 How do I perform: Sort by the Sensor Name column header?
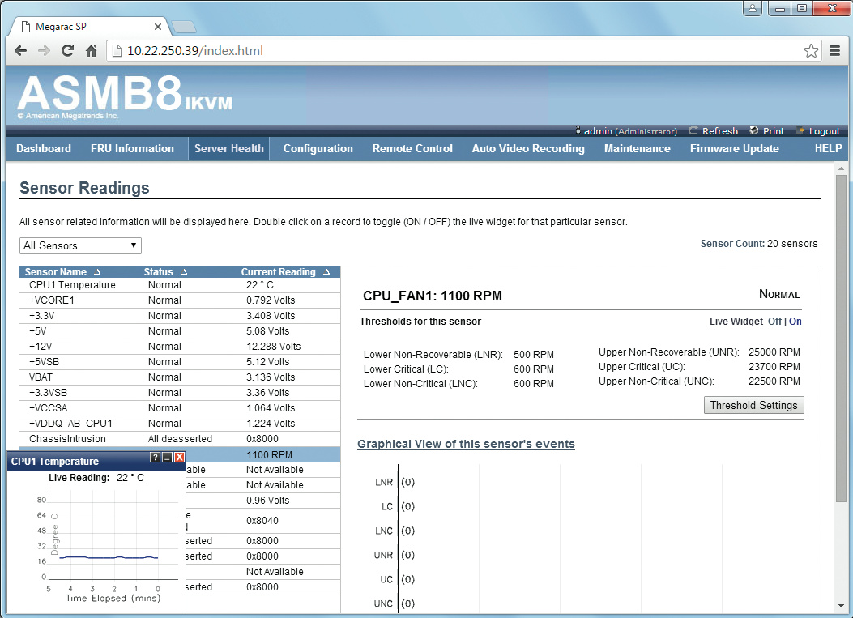pyautogui.click(x=62, y=272)
